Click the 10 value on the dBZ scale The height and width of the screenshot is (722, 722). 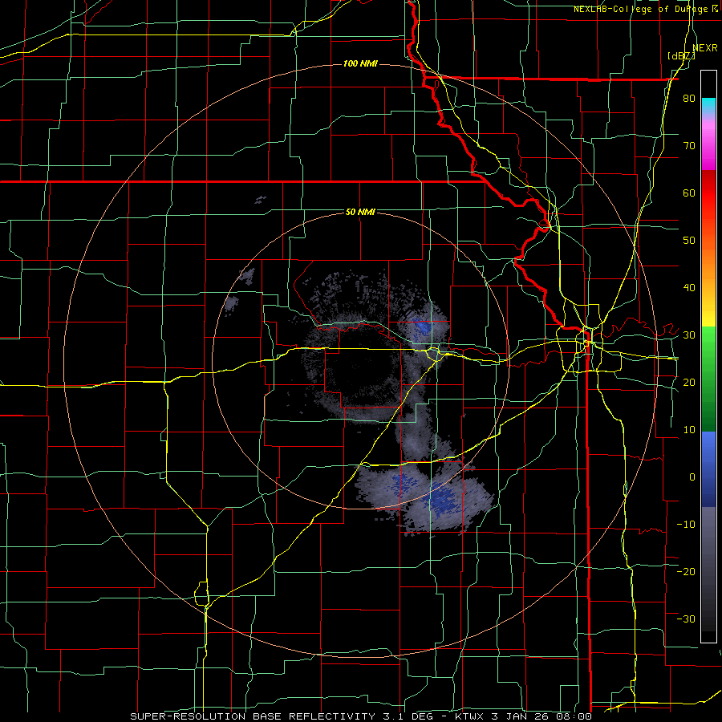(689, 430)
